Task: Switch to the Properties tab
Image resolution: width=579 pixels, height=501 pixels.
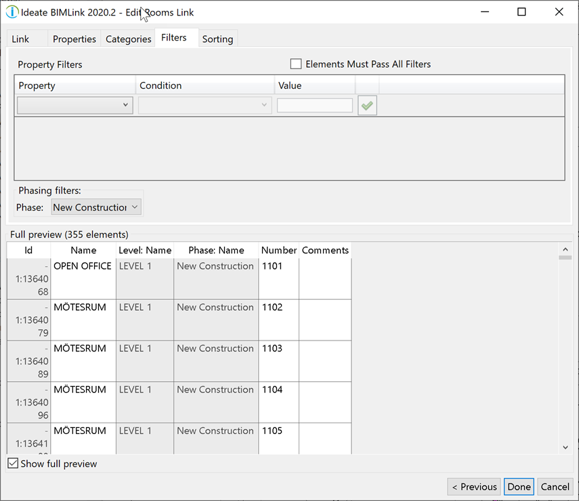Action: tap(74, 39)
